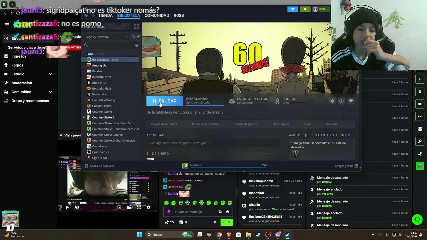Open Windows Start menu
The image size is (427, 240).
click(x=140, y=235)
